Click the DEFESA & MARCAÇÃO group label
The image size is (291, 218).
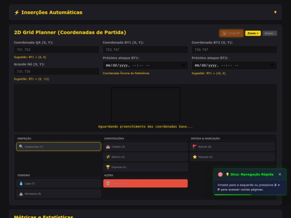coord(205,138)
